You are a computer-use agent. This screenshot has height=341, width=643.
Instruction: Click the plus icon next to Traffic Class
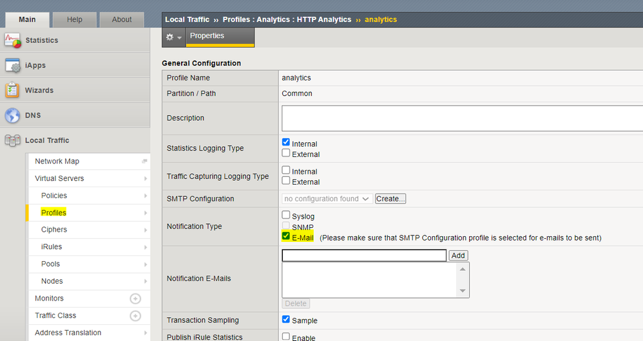coord(135,316)
